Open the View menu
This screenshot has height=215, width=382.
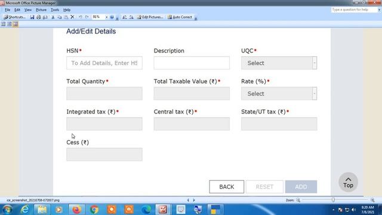(x=28, y=10)
